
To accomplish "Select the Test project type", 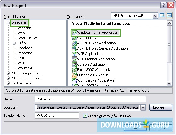I will pos(21,58).
